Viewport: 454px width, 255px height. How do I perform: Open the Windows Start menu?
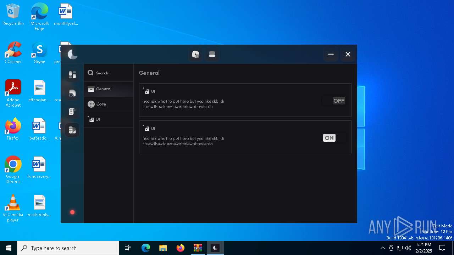pos(9,248)
